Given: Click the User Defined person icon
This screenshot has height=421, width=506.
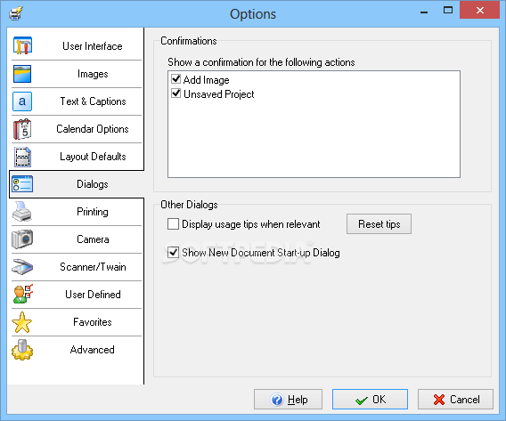Looking at the screenshot, I should (23, 294).
